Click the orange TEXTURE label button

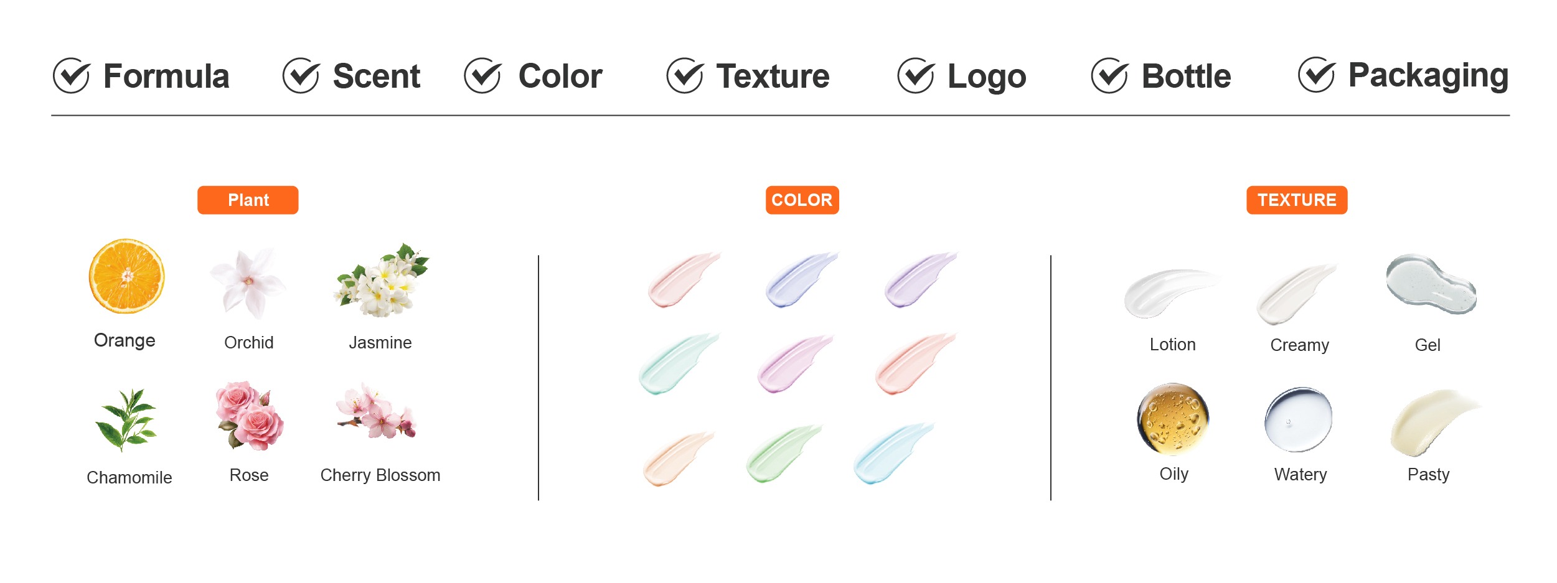pos(1297,200)
